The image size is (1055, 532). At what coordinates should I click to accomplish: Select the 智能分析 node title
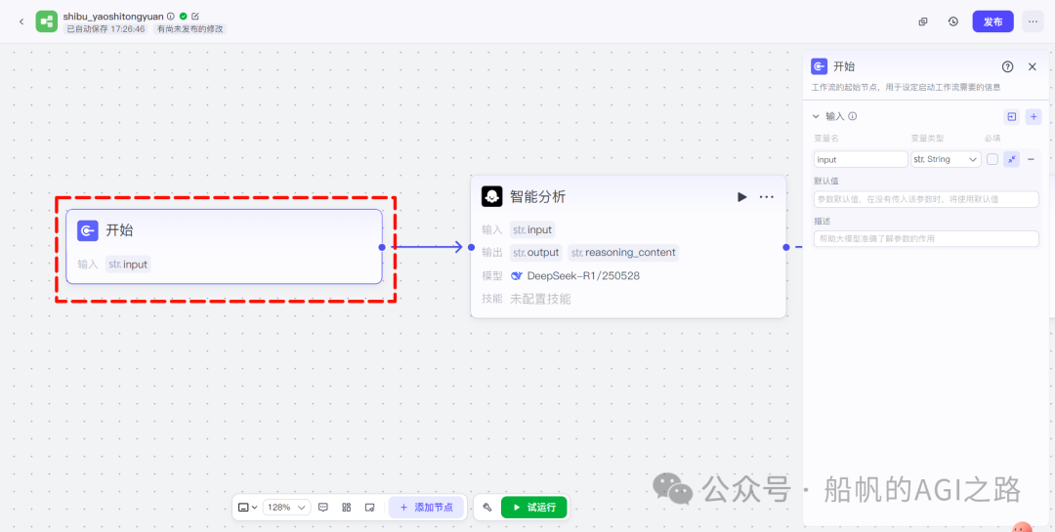537,196
